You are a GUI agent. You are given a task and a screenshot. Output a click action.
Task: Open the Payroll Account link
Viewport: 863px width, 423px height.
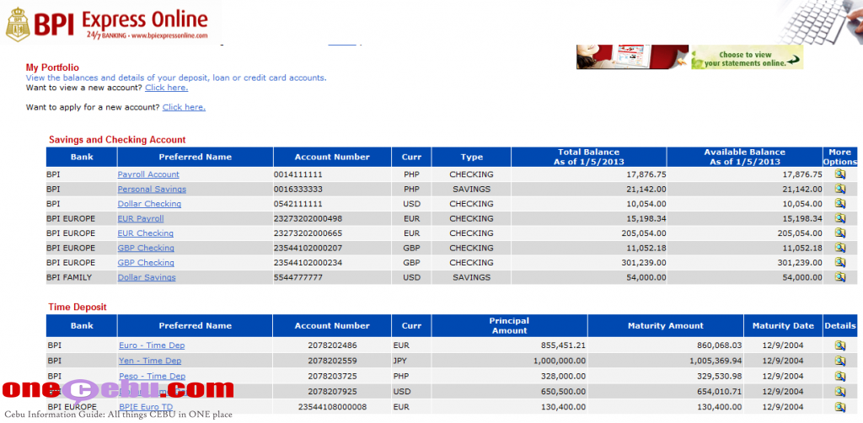[148, 174]
